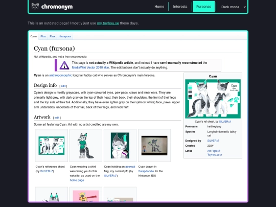Screen dimensions: 276x207
Task: Click edit next to Design info
Action: click(x=63, y=86)
